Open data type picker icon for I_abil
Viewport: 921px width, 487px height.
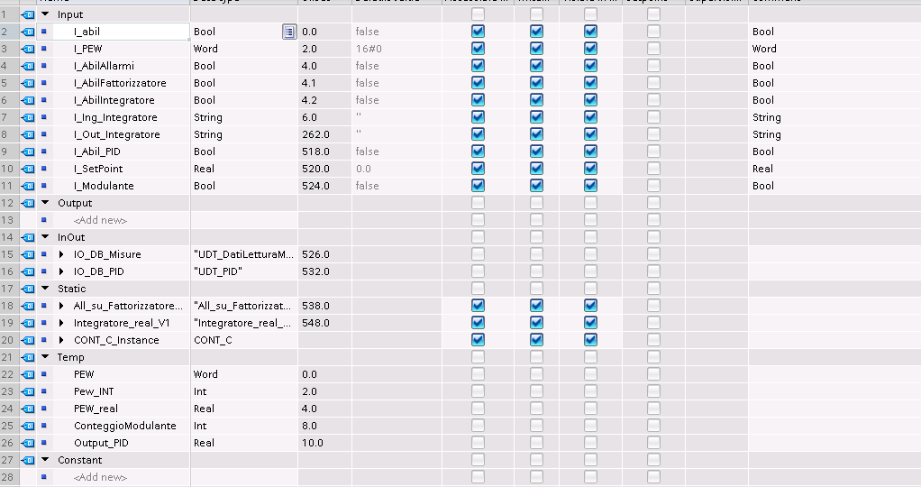(x=288, y=32)
